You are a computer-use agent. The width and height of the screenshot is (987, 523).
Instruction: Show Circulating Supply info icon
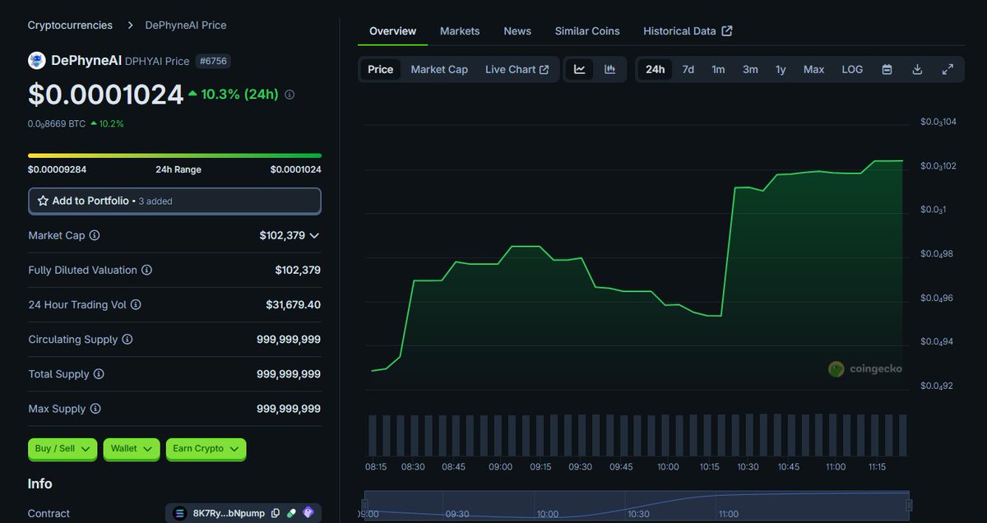(127, 339)
